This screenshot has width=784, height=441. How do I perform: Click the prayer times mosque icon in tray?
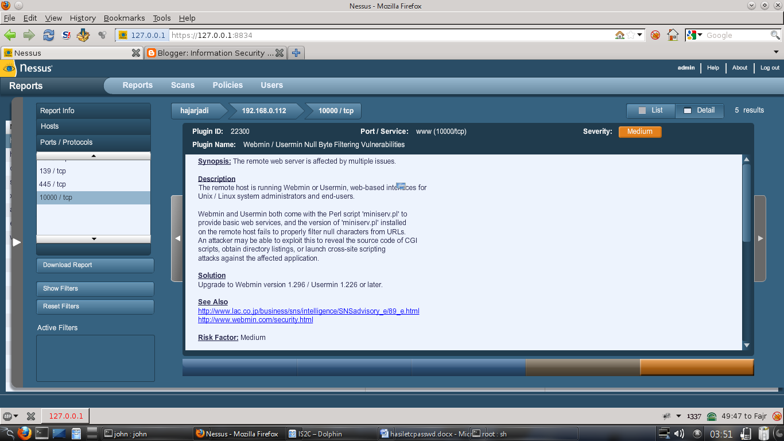[711, 416]
